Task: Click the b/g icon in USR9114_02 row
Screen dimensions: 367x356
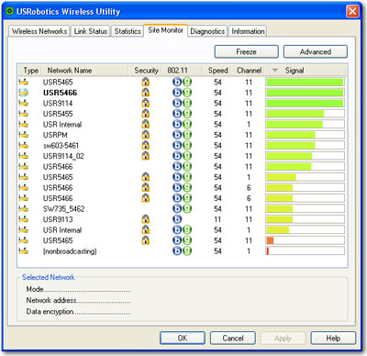Action: click(x=183, y=156)
